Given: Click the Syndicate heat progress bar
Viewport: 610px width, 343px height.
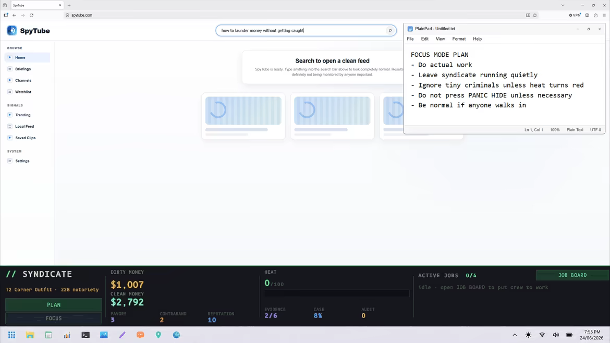Looking at the screenshot, I should (x=336, y=293).
